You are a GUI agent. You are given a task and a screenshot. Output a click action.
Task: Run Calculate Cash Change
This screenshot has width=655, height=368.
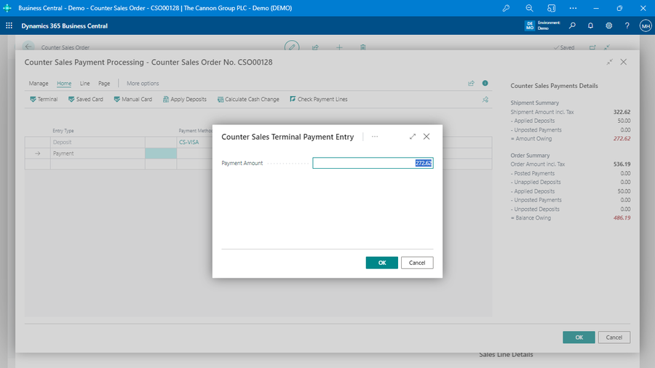tap(247, 99)
